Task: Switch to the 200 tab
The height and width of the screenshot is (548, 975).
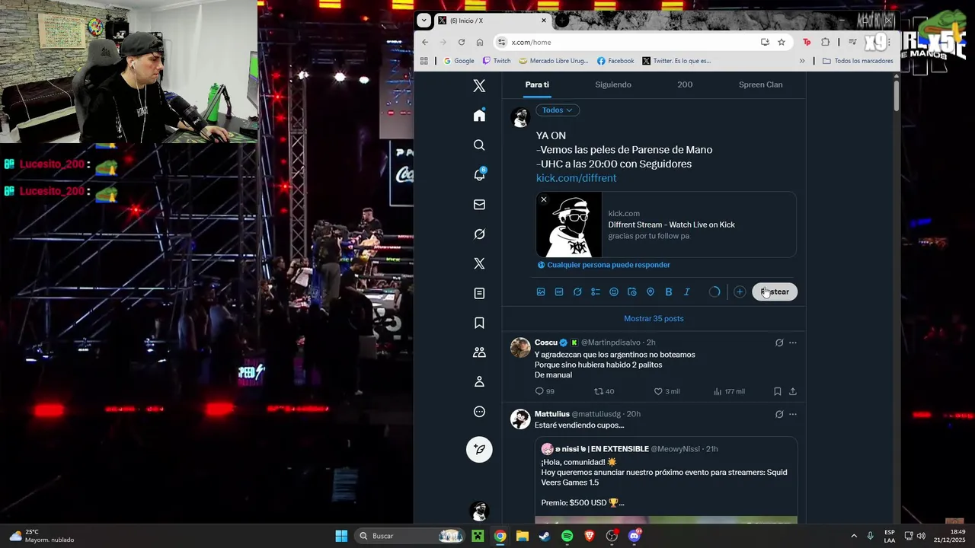Action: (685, 84)
